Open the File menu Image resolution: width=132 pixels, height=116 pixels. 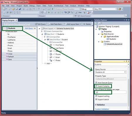(x=3, y=6)
